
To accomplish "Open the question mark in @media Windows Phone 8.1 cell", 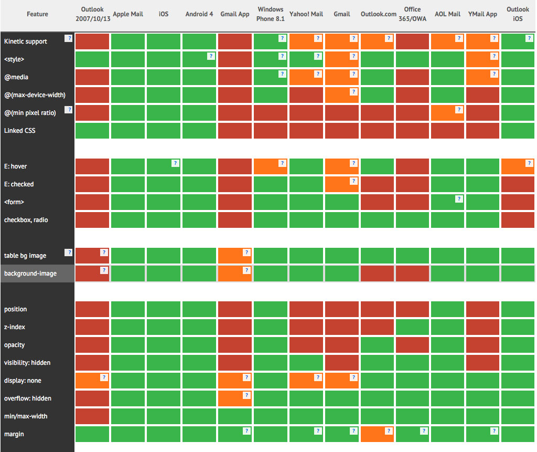I will tap(282, 74).
